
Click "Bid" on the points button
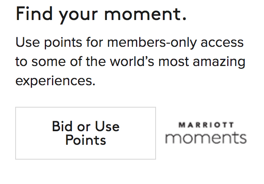pos(63,127)
